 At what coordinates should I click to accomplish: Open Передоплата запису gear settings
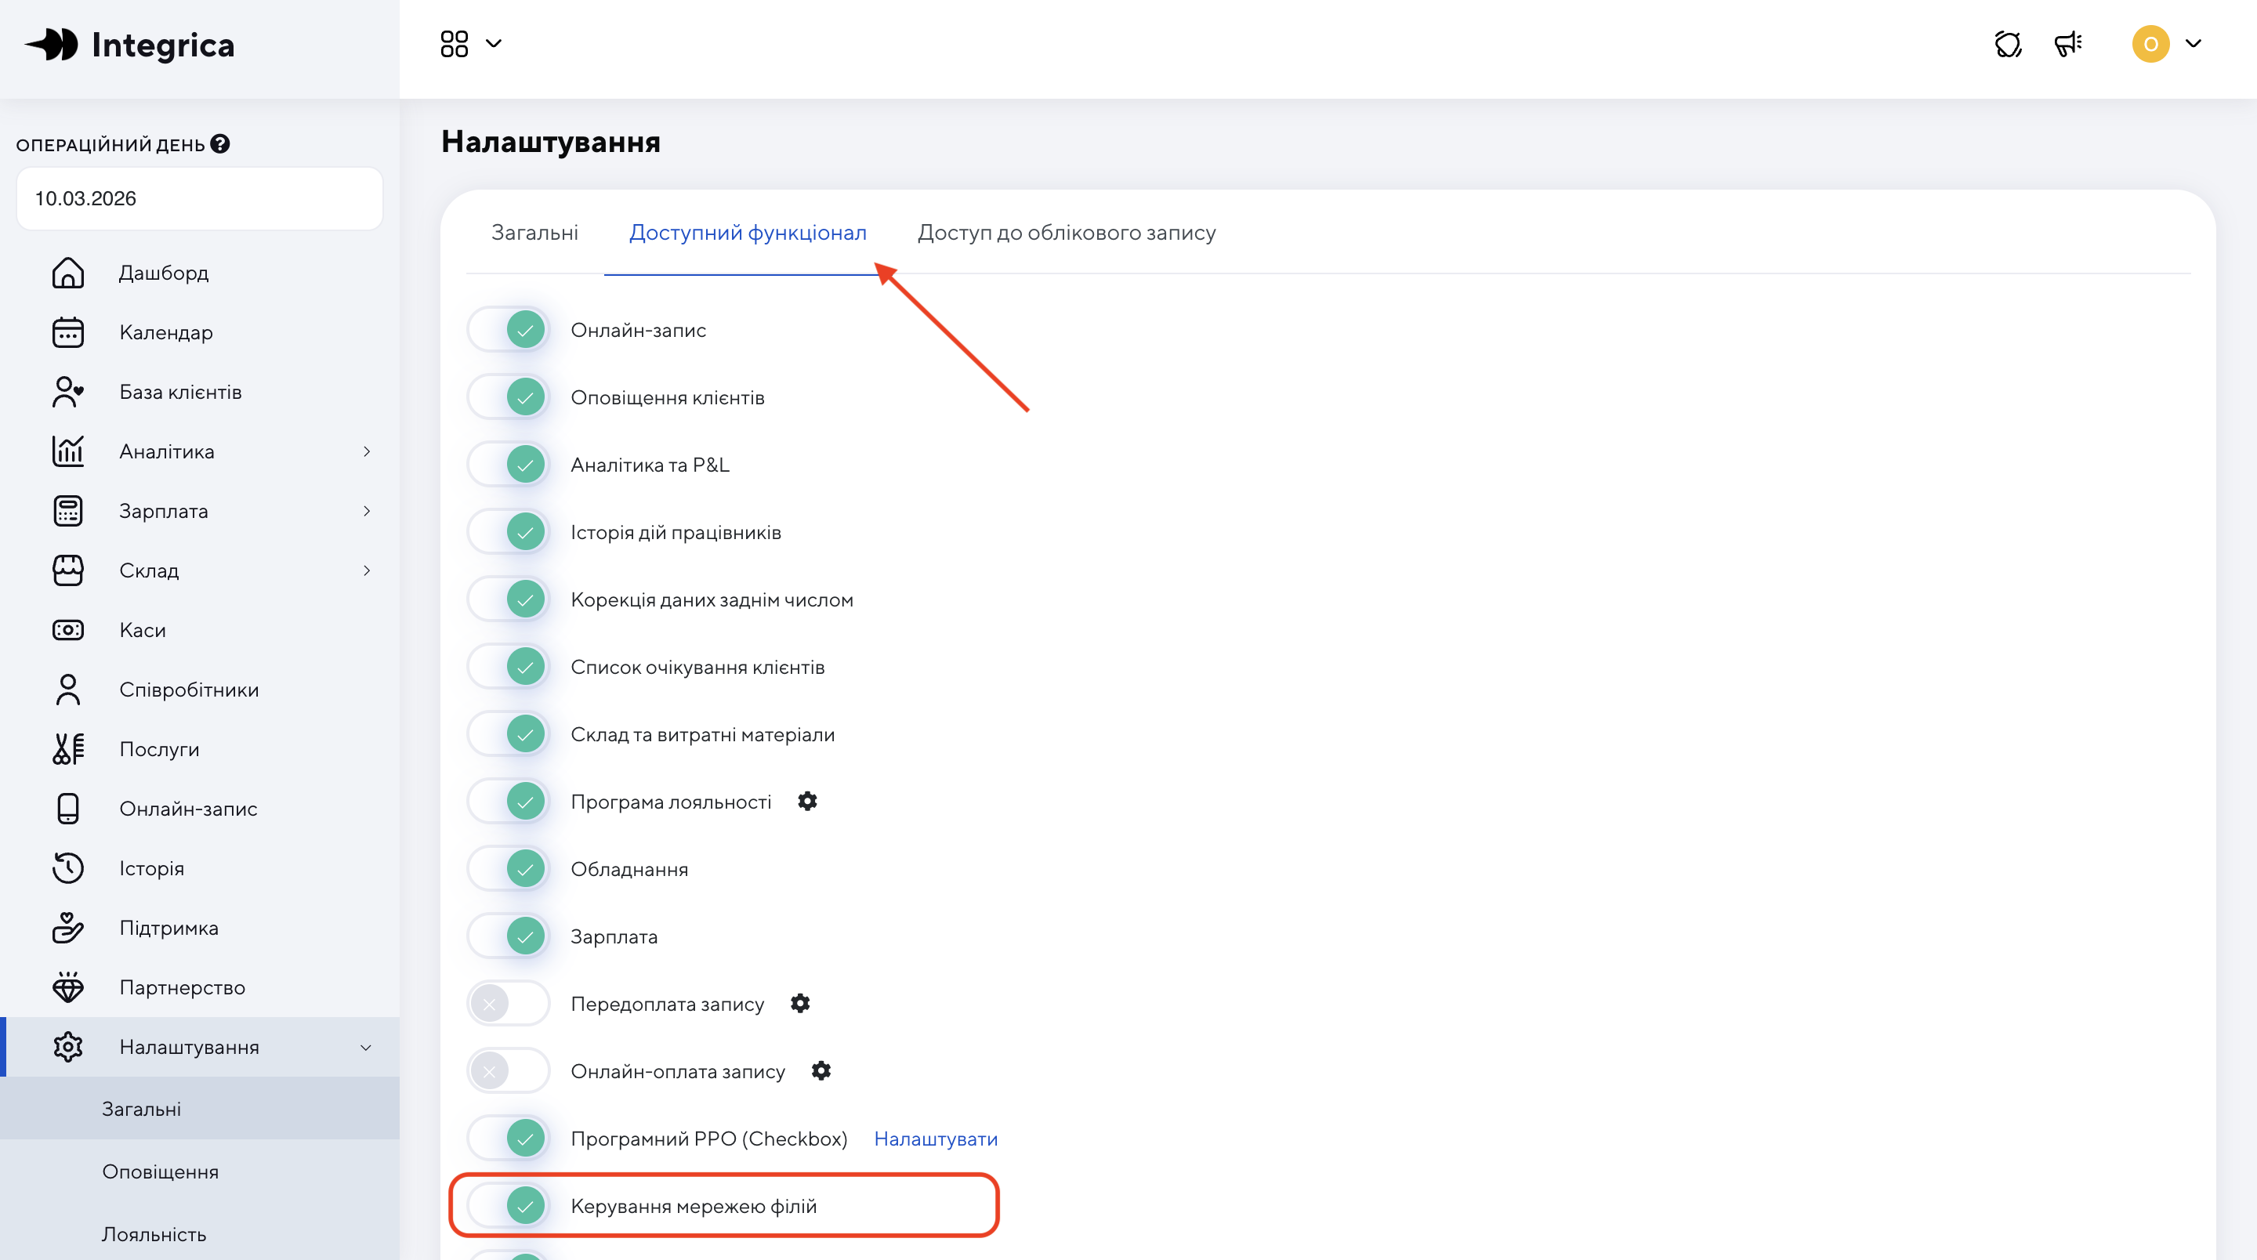click(x=800, y=1003)
